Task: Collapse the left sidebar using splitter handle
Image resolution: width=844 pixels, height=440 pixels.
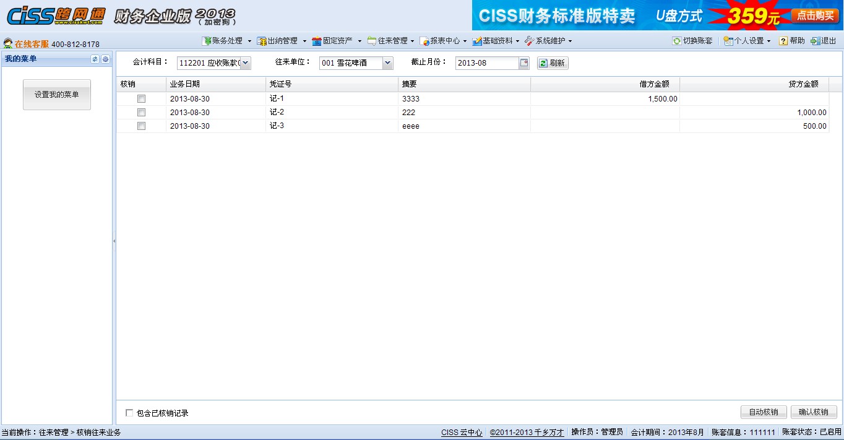Action: pyautogui.click(x=114, y=241)
